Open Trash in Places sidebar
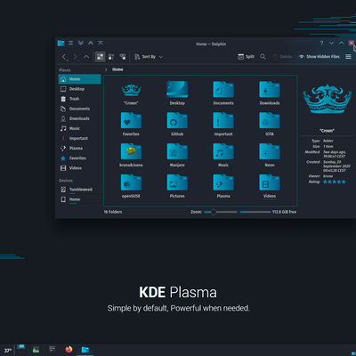The height and width of the screenshot is (356, 356). (x=79, y=99)
